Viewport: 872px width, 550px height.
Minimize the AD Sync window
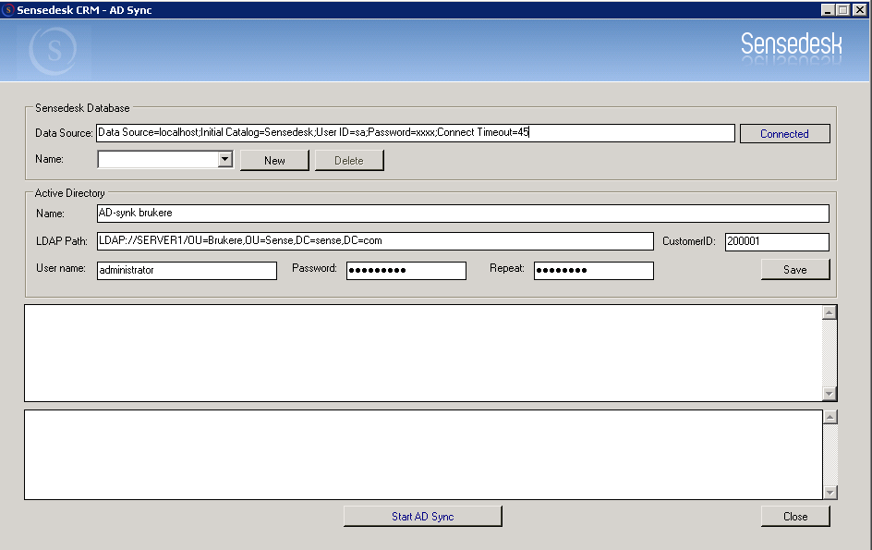[828, 10]
